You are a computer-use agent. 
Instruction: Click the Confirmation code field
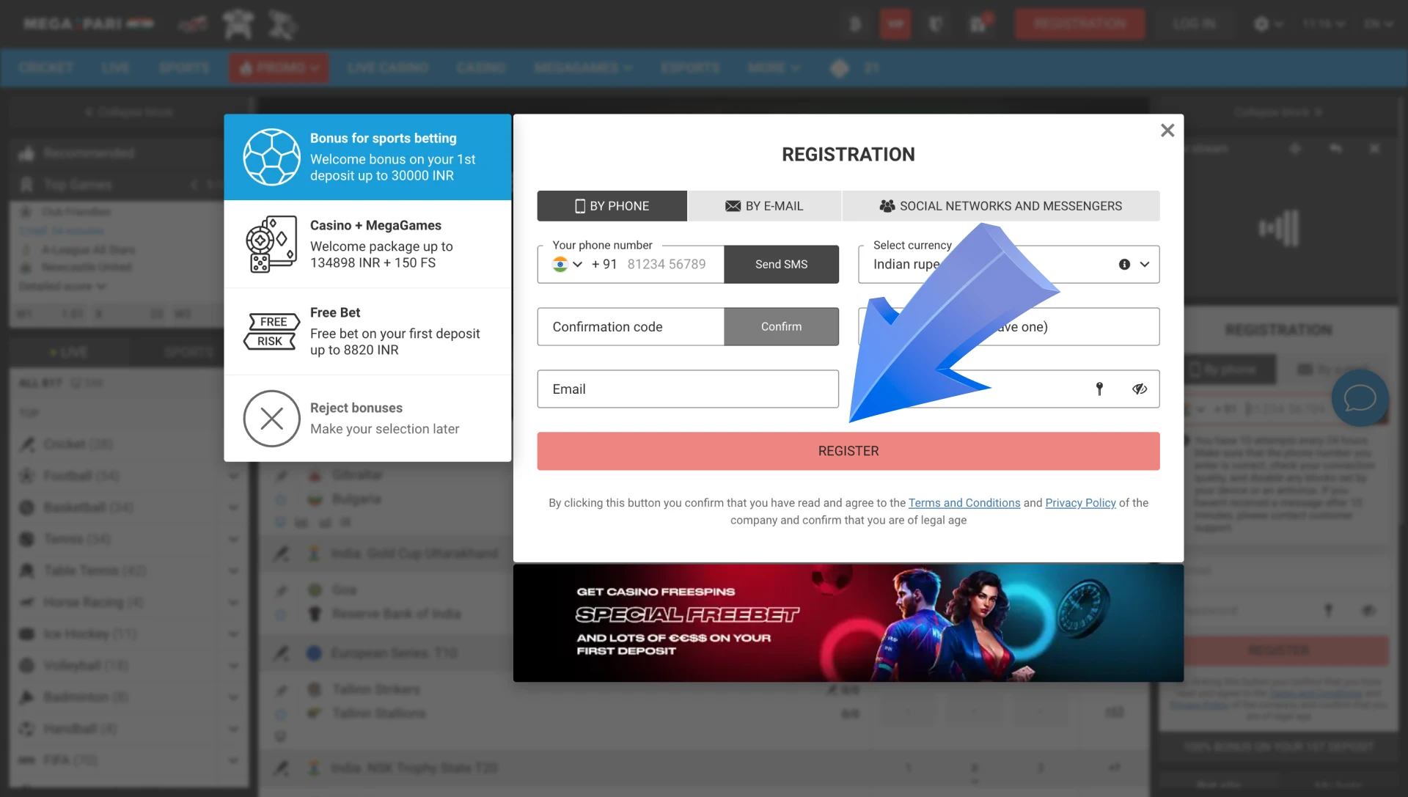[x=631, y=327]
